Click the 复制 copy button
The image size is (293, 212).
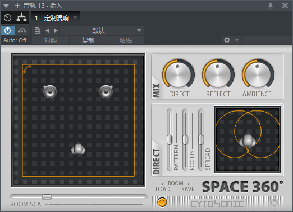[88, 40]
